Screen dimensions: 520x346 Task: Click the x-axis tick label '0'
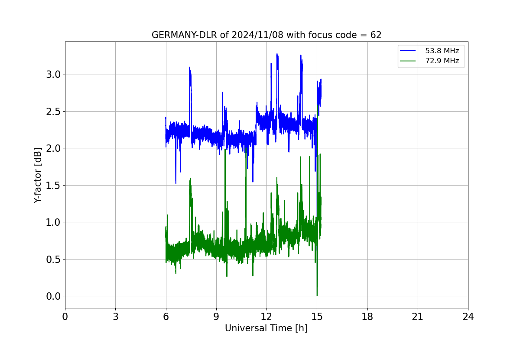[x=65, y=317]
